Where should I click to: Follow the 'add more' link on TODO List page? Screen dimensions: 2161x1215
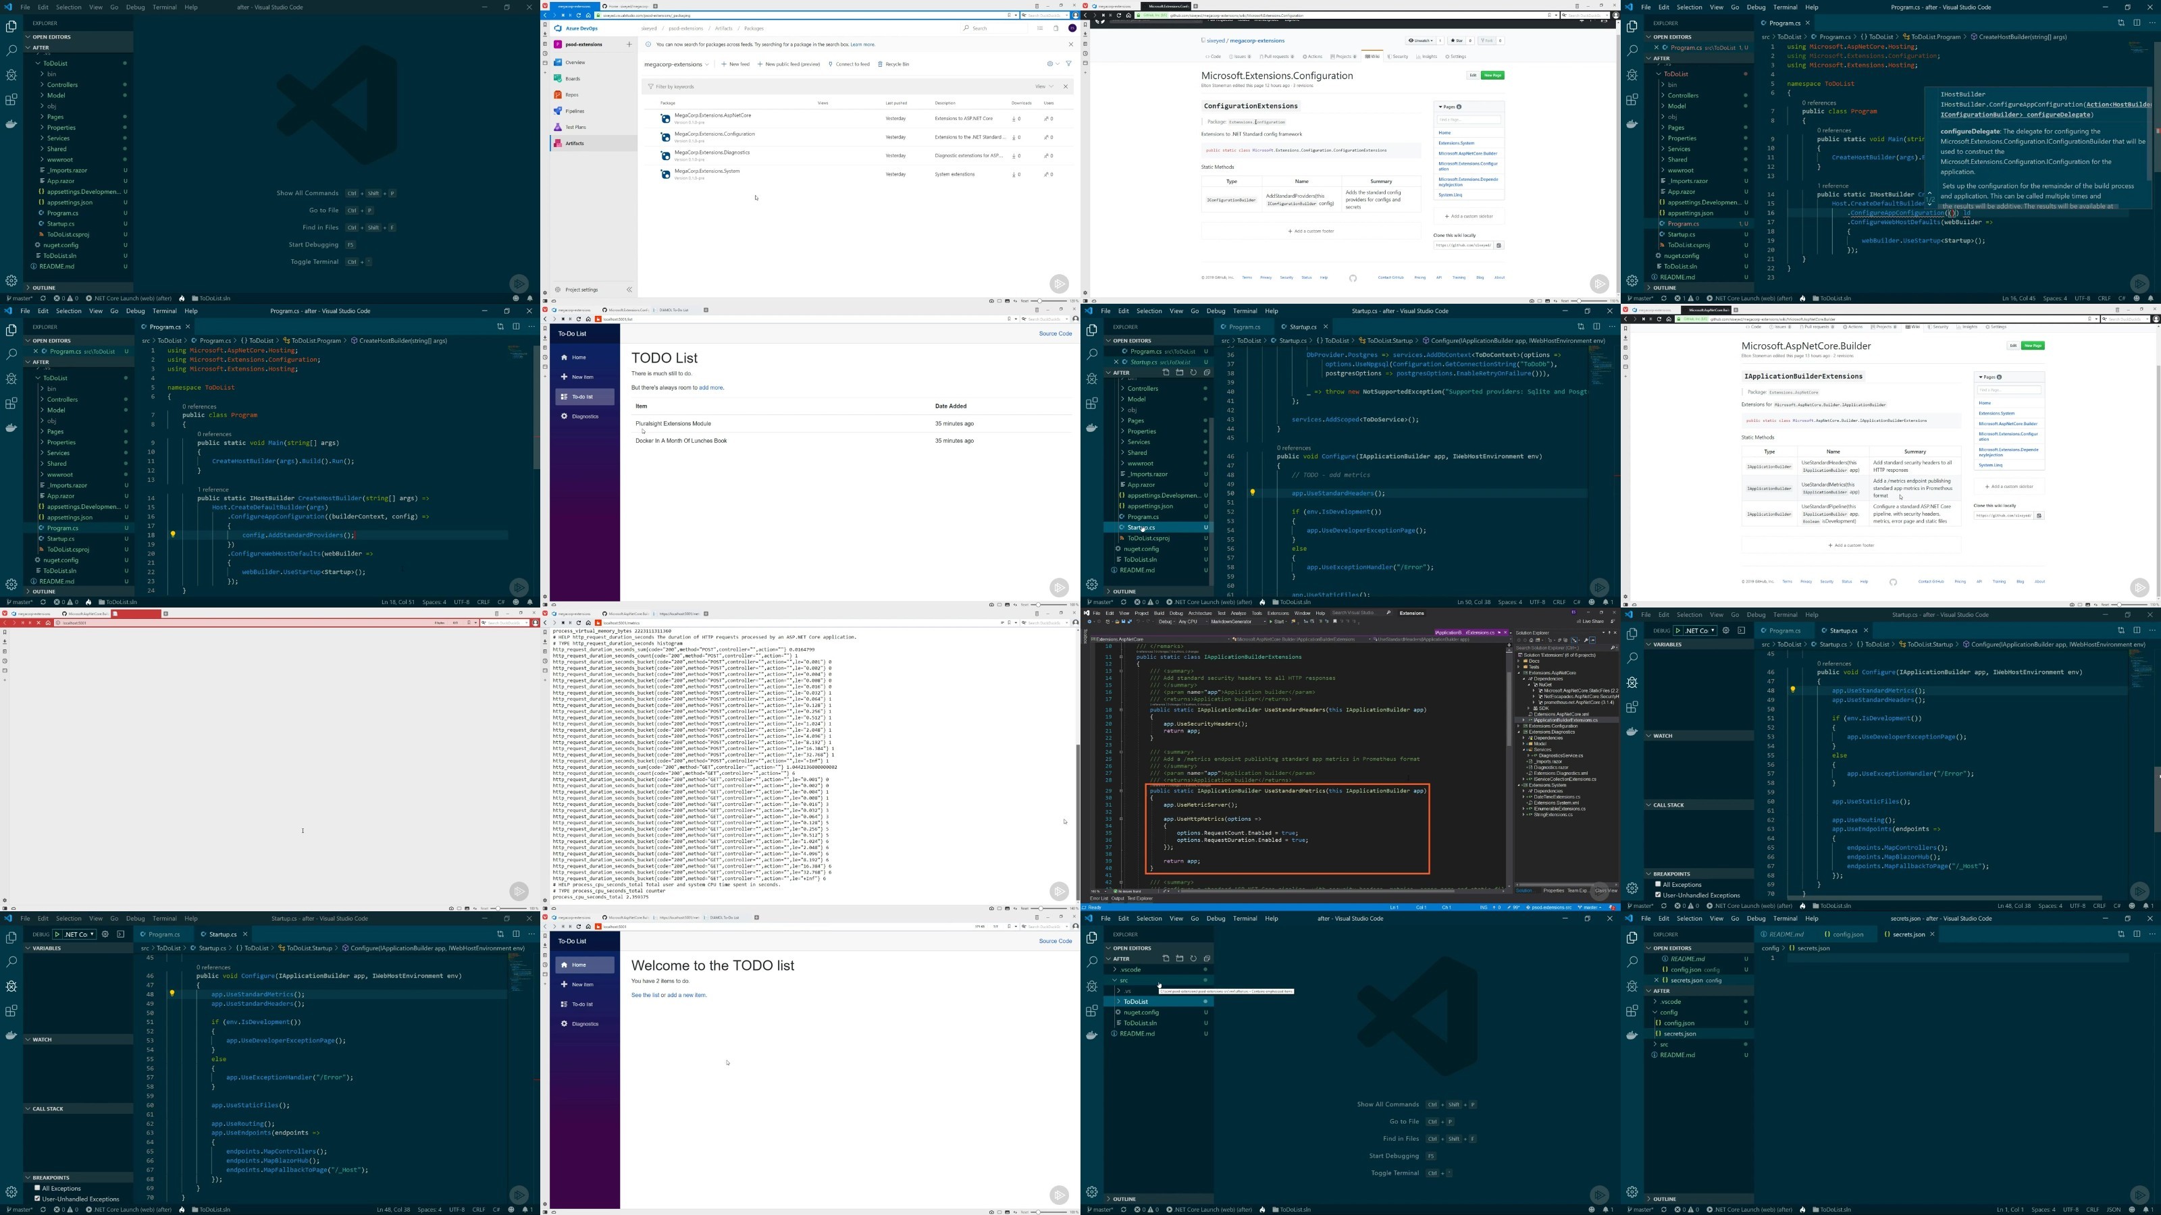click(710, 387)
